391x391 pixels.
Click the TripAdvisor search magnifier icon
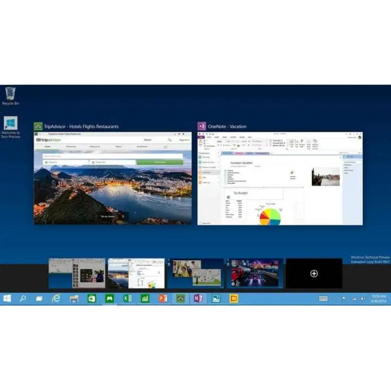pyautogui.click(x=170, y=139)
